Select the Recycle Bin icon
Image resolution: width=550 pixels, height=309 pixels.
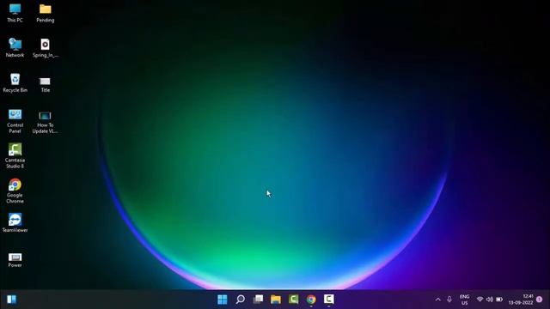[x=15, y=82]
